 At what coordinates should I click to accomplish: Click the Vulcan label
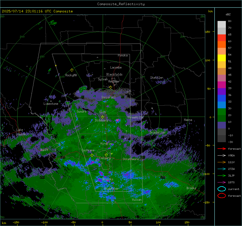[x=137, y=200]
